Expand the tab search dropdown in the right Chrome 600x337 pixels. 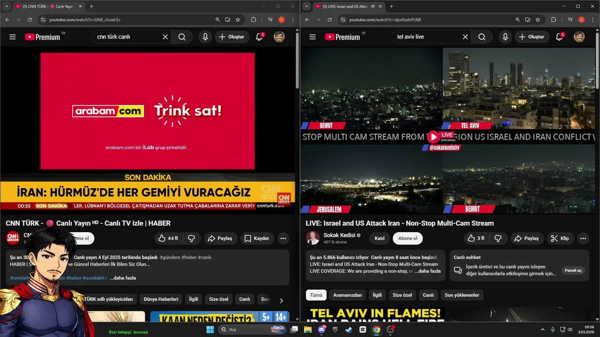(x=307, y=6)
